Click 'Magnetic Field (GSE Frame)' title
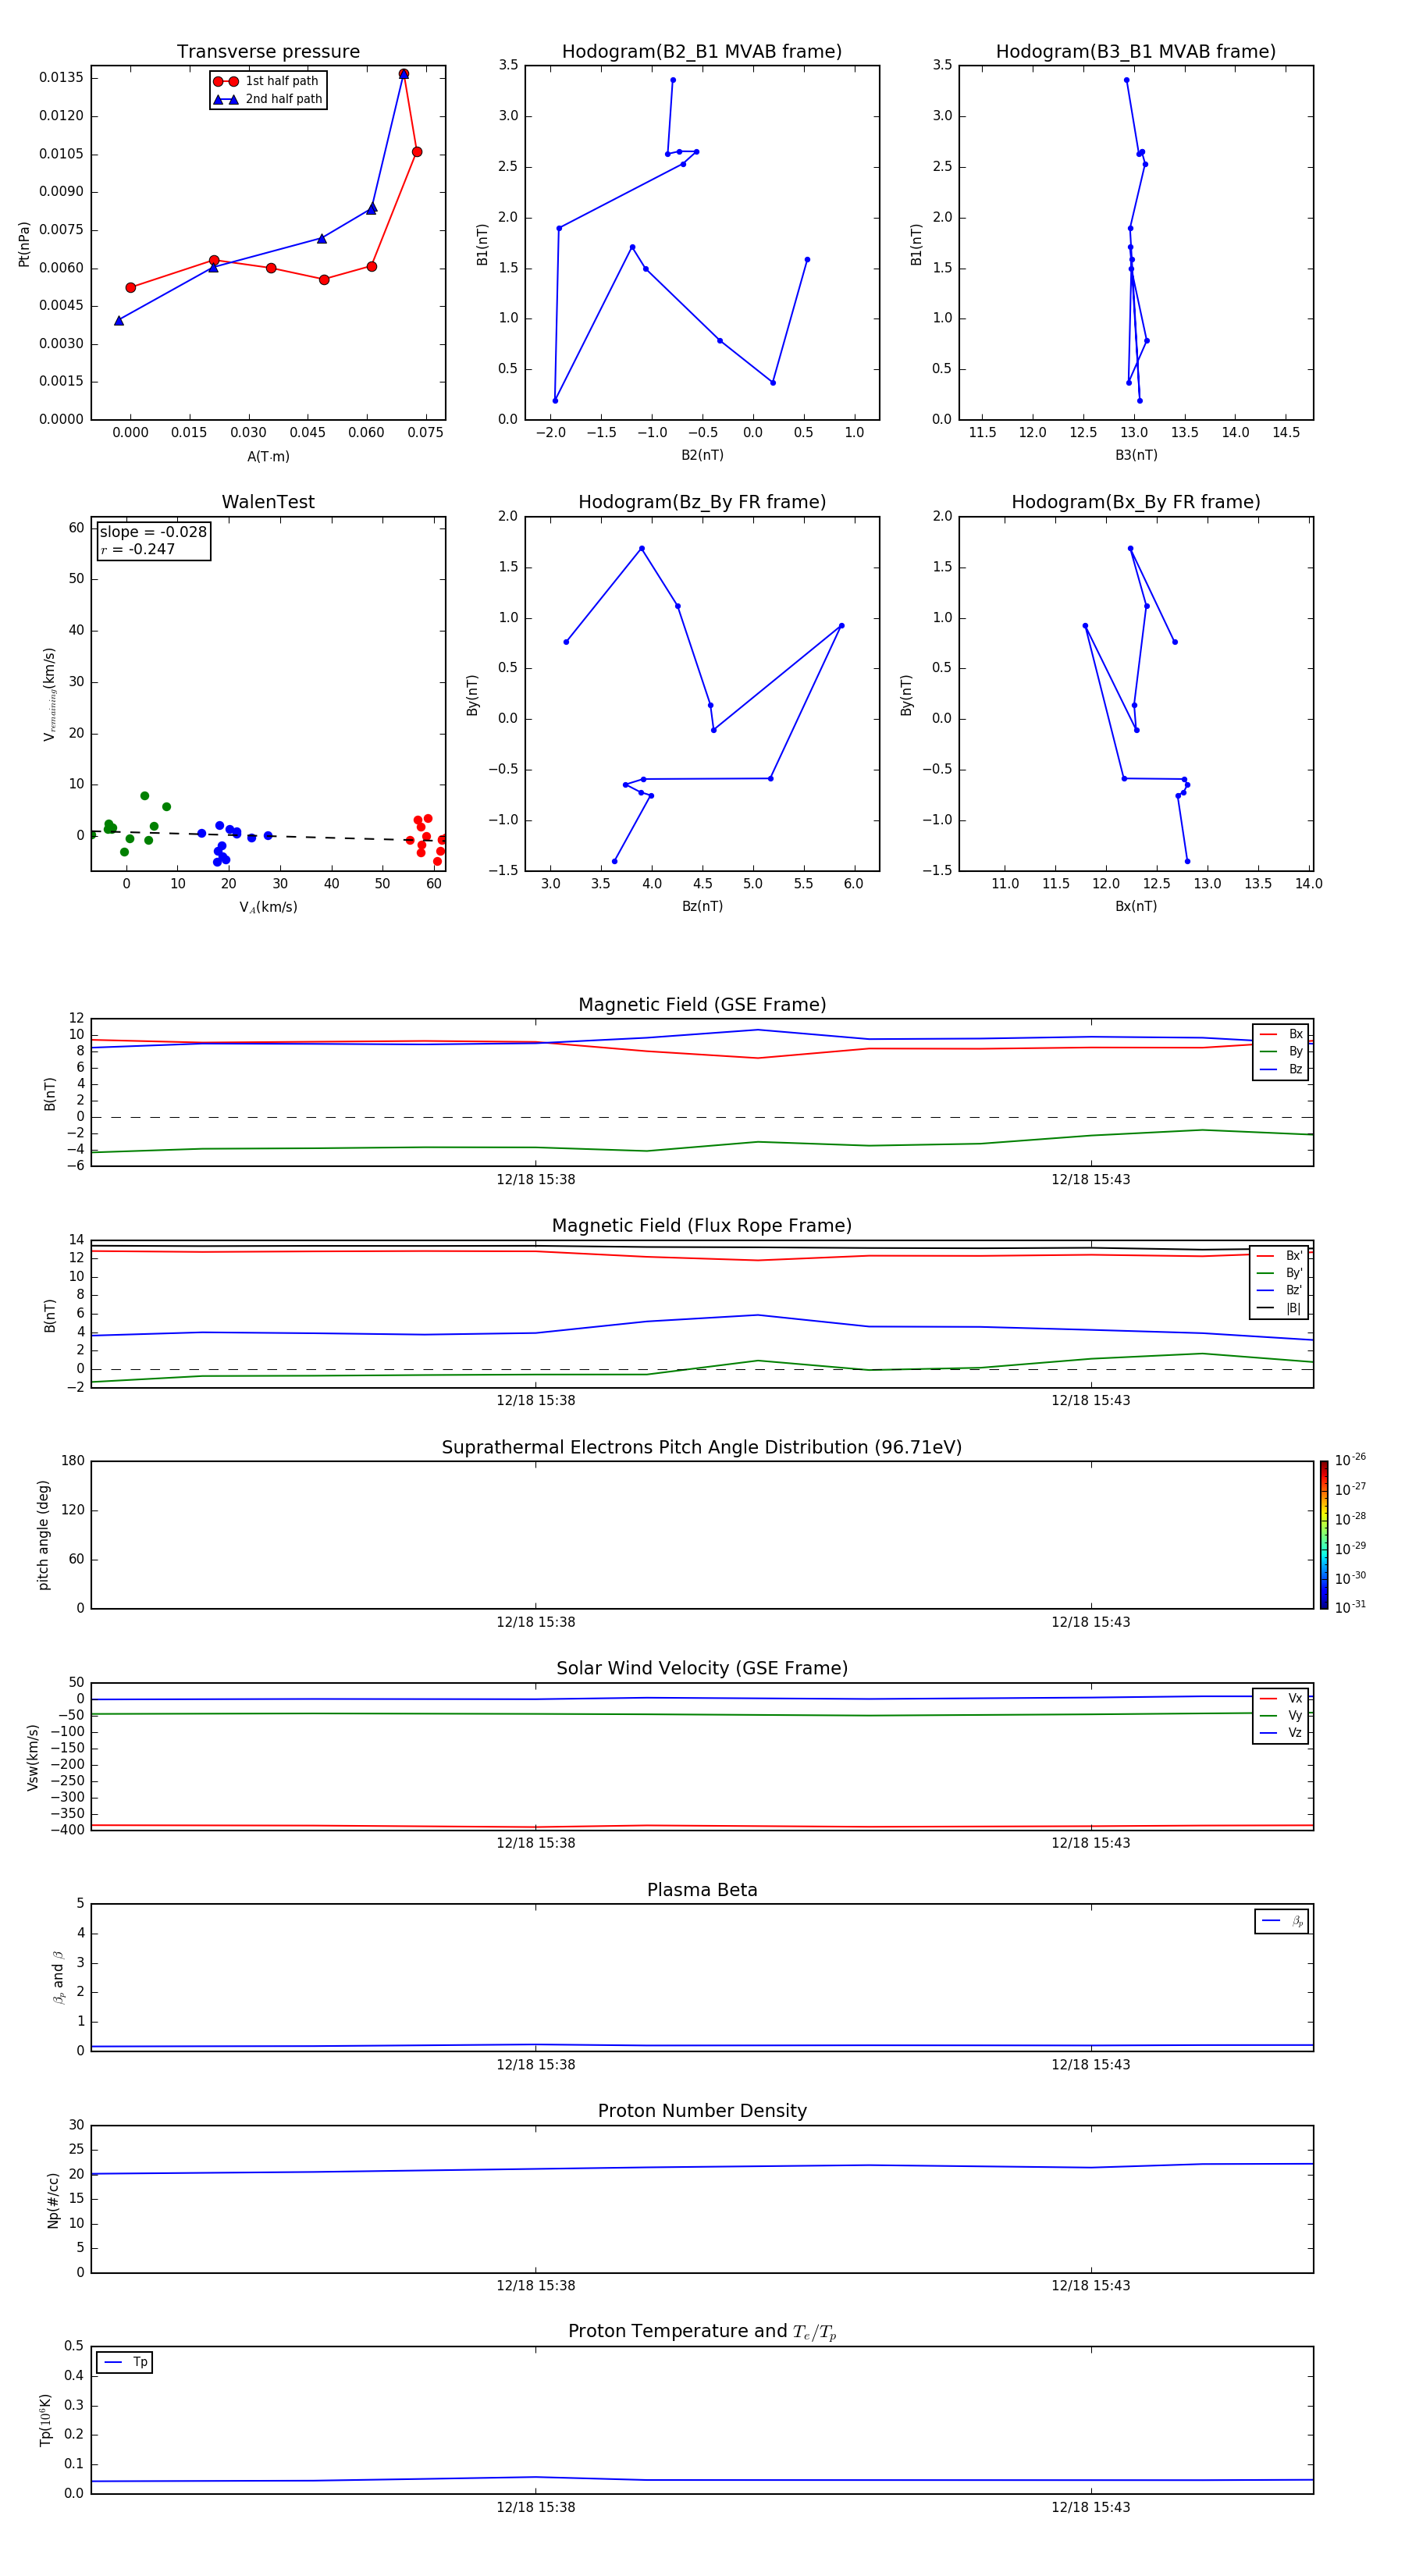The image size is (1405, 2576). (702, 1004)
